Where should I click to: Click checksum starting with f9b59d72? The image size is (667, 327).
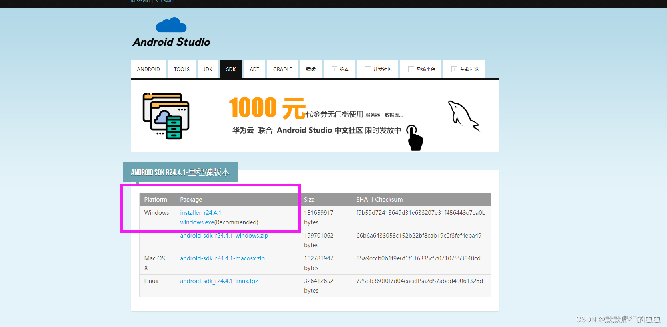[x=421, y=213]
